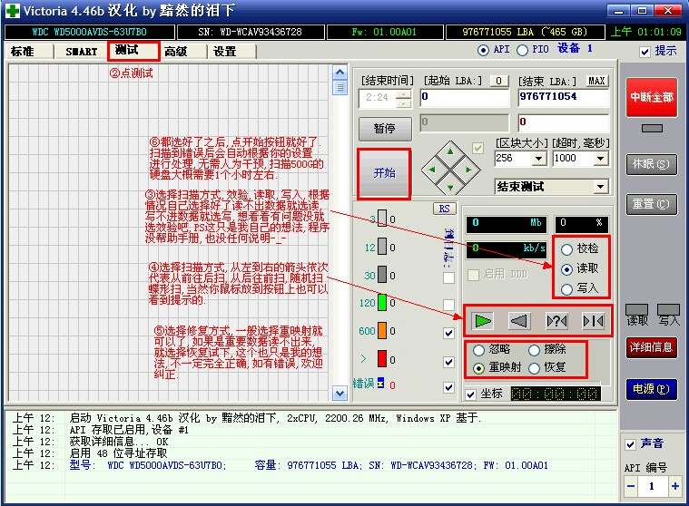This screenshot has height=506, width=689.
Task: Select 忽略 ignore errors option
Action: point(478,350)
